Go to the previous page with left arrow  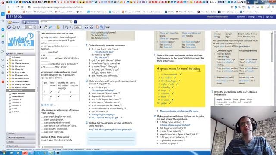tap(14, 27)
